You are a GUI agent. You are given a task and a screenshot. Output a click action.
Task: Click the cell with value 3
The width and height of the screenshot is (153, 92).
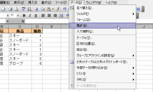(37, 54)
